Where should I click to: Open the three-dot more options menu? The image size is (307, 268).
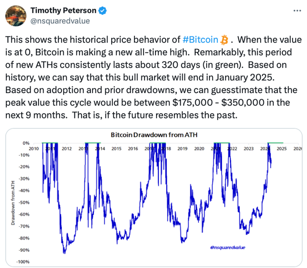(x=297, y=10)
